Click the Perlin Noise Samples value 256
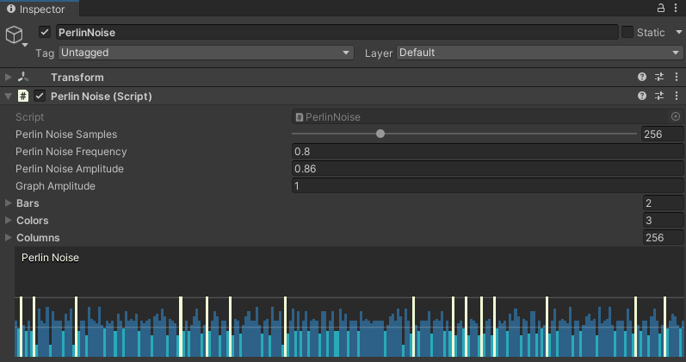 click(x=663, y=134)
